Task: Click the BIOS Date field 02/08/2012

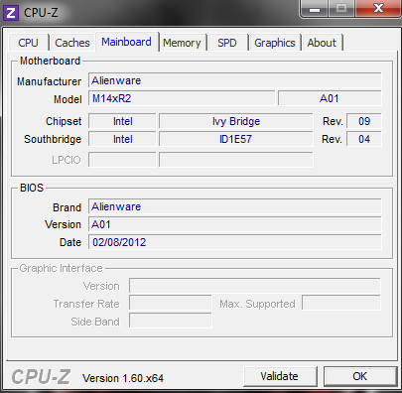Action: (x=235, y=242)
